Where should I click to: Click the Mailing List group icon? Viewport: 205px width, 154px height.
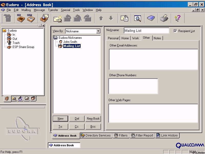60,46
